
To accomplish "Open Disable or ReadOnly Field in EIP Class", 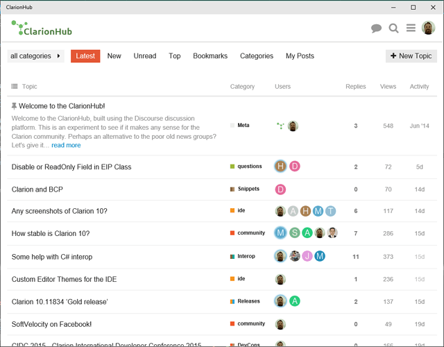I will 71,167.
